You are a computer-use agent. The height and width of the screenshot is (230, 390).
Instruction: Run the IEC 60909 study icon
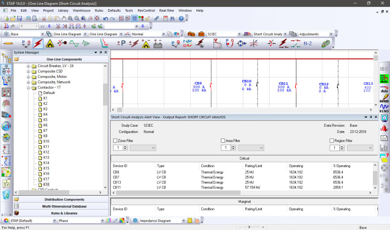(x=384, y=98)
